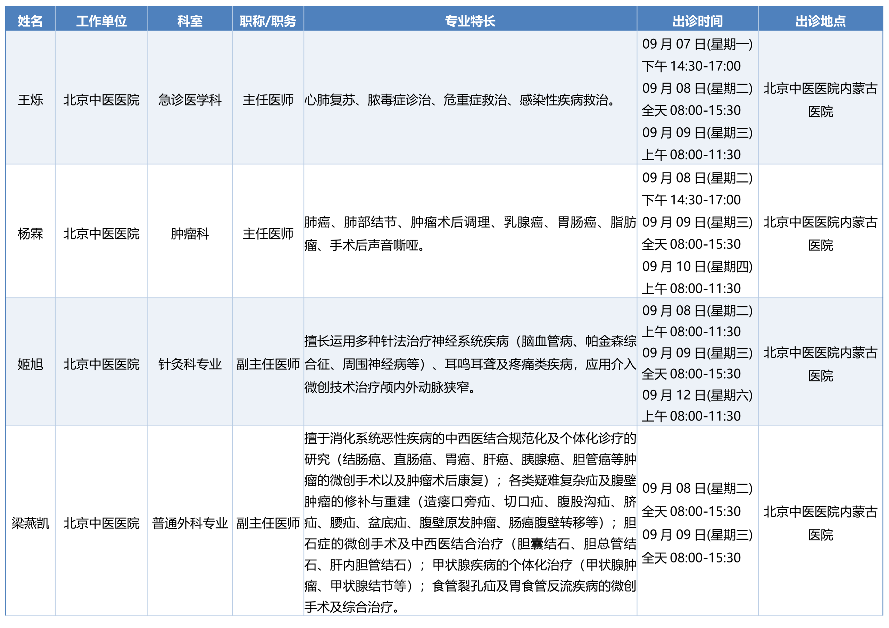The image size is (889, 628).
Task: Select the 急诊医学科 department cell
Action: pyautogui.click(x=190, y=100)
